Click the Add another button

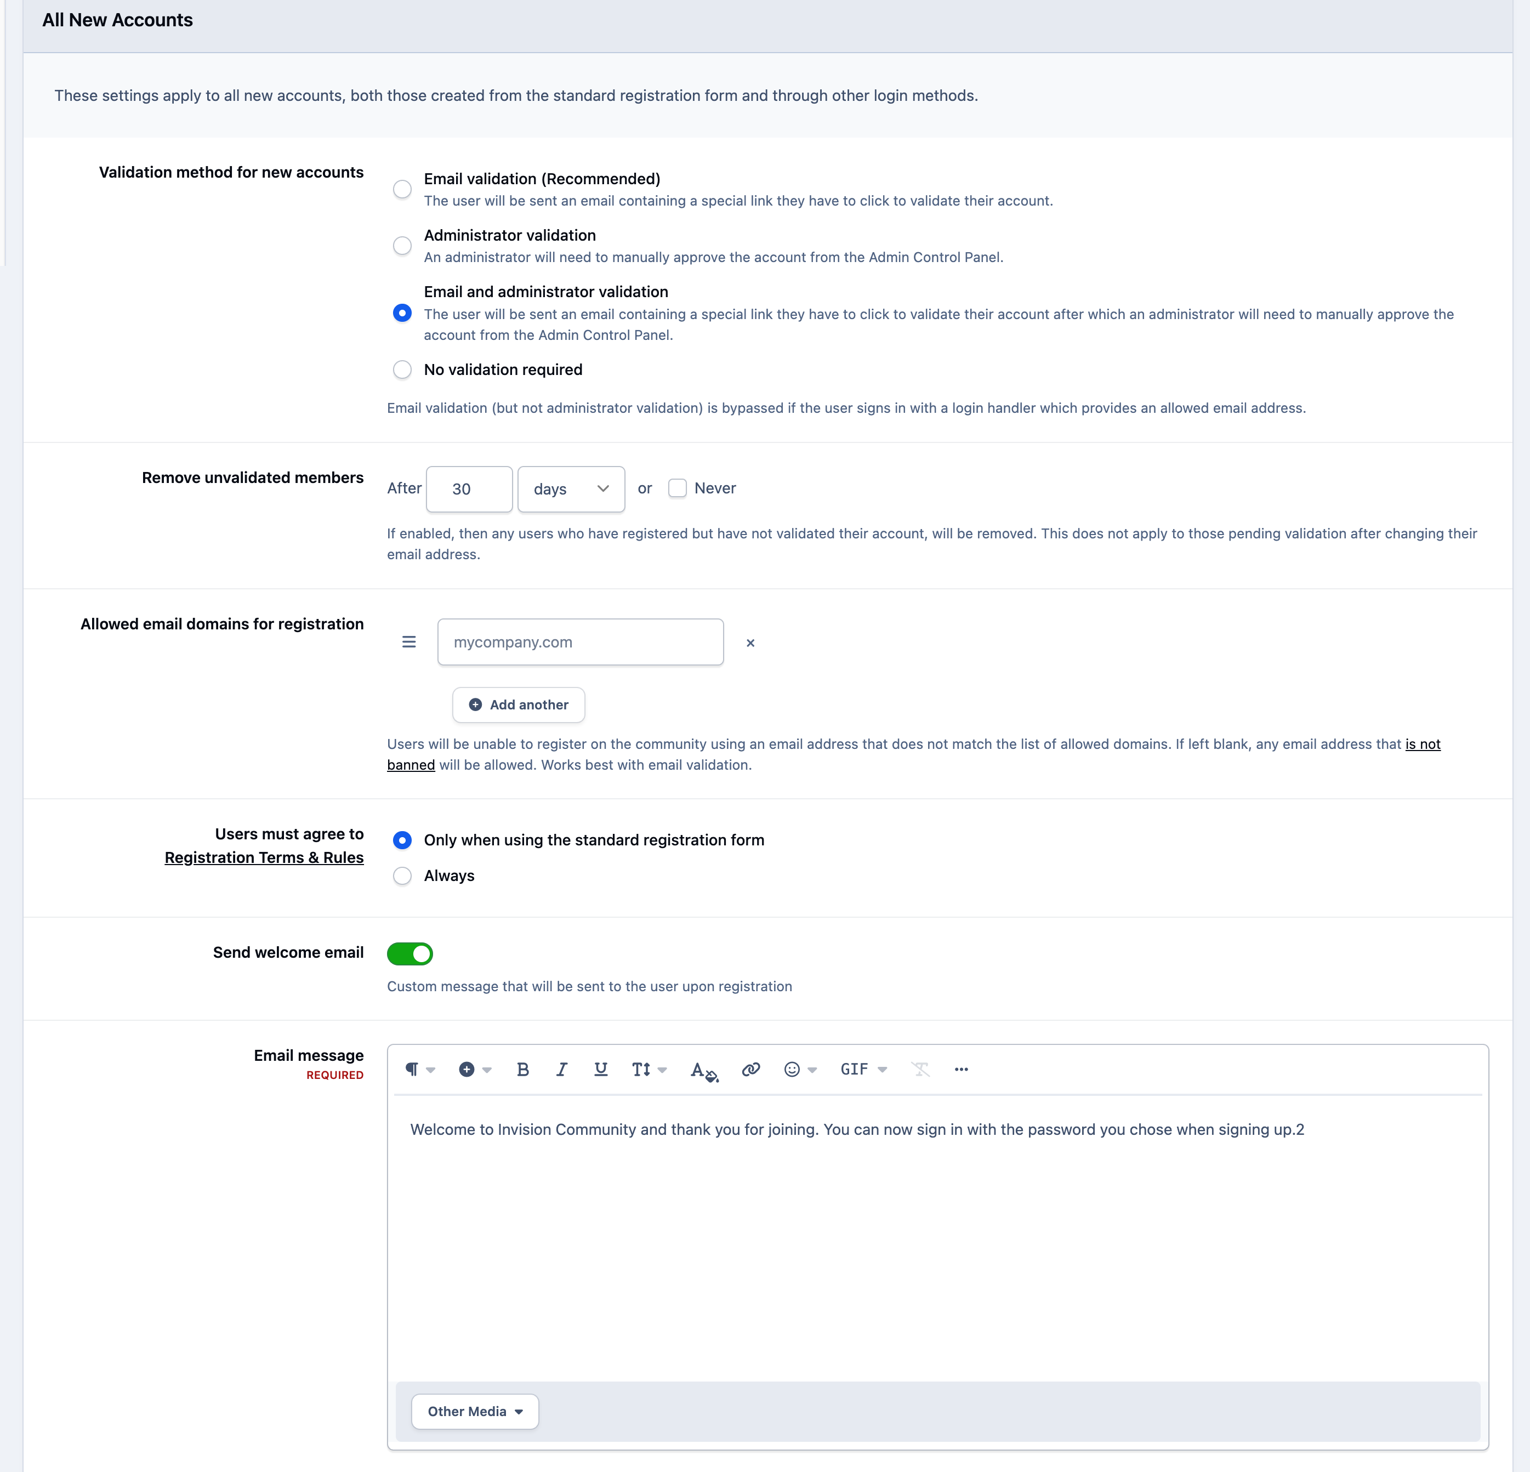click(x=519, y=705)
